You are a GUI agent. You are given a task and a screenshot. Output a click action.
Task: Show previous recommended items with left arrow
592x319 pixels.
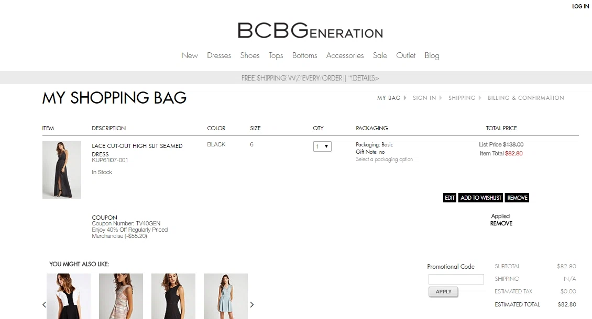coord(44,305)
